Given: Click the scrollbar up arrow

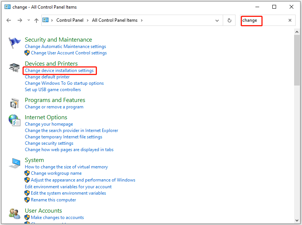Looking at the screenshot, I should pyautogui.click(x=297, y=32).
